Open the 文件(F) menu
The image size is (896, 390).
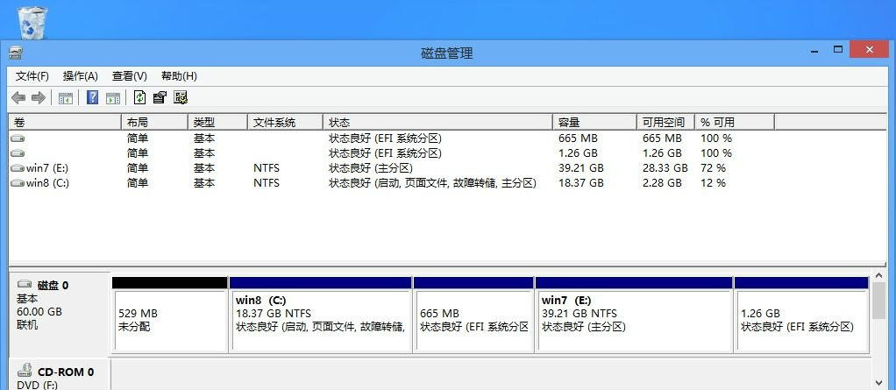click(32, 76)
